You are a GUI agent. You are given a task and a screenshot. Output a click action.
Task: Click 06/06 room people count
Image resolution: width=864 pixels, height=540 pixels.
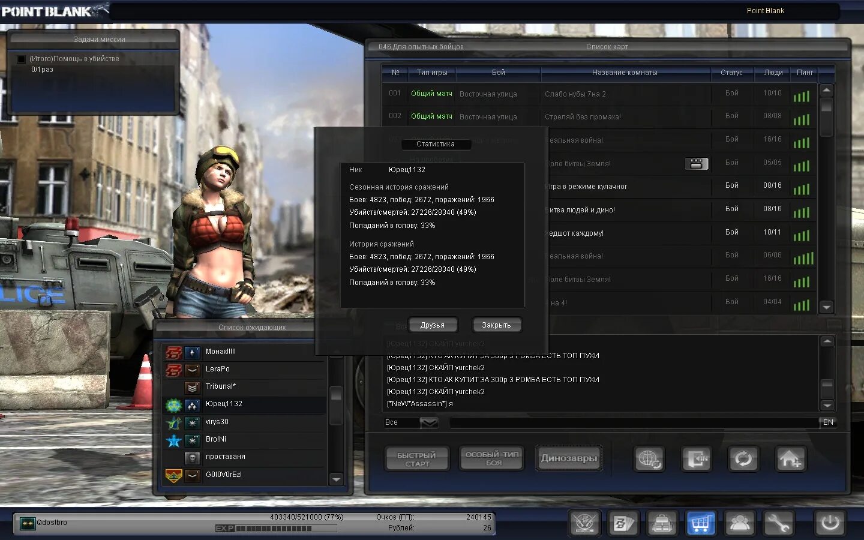772,256
